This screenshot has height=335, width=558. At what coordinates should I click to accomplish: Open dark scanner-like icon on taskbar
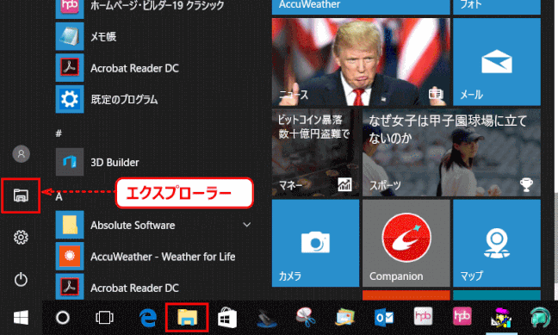pyautogui.click(x=267, y=318)
